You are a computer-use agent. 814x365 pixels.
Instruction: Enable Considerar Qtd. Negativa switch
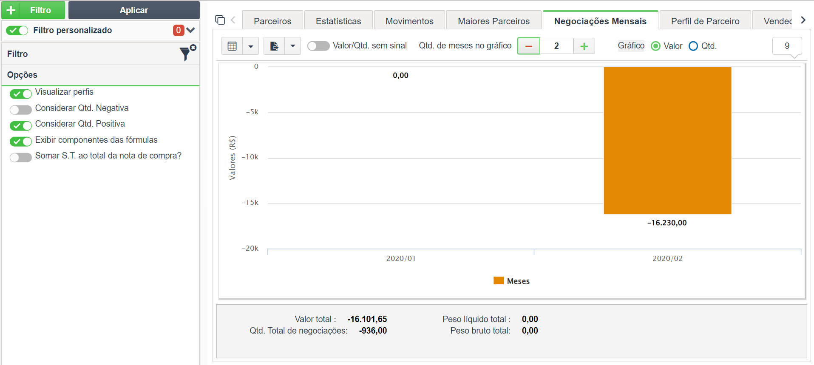point(21,110)
